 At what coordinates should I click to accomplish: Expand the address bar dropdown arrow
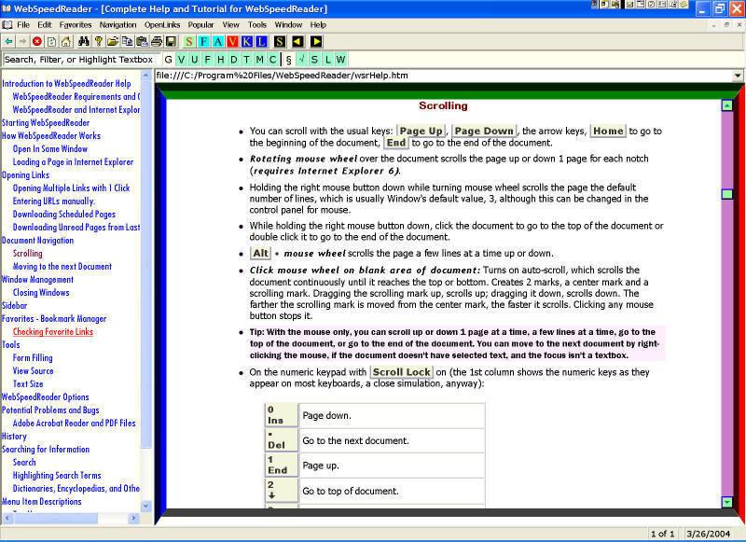(738, 76)
